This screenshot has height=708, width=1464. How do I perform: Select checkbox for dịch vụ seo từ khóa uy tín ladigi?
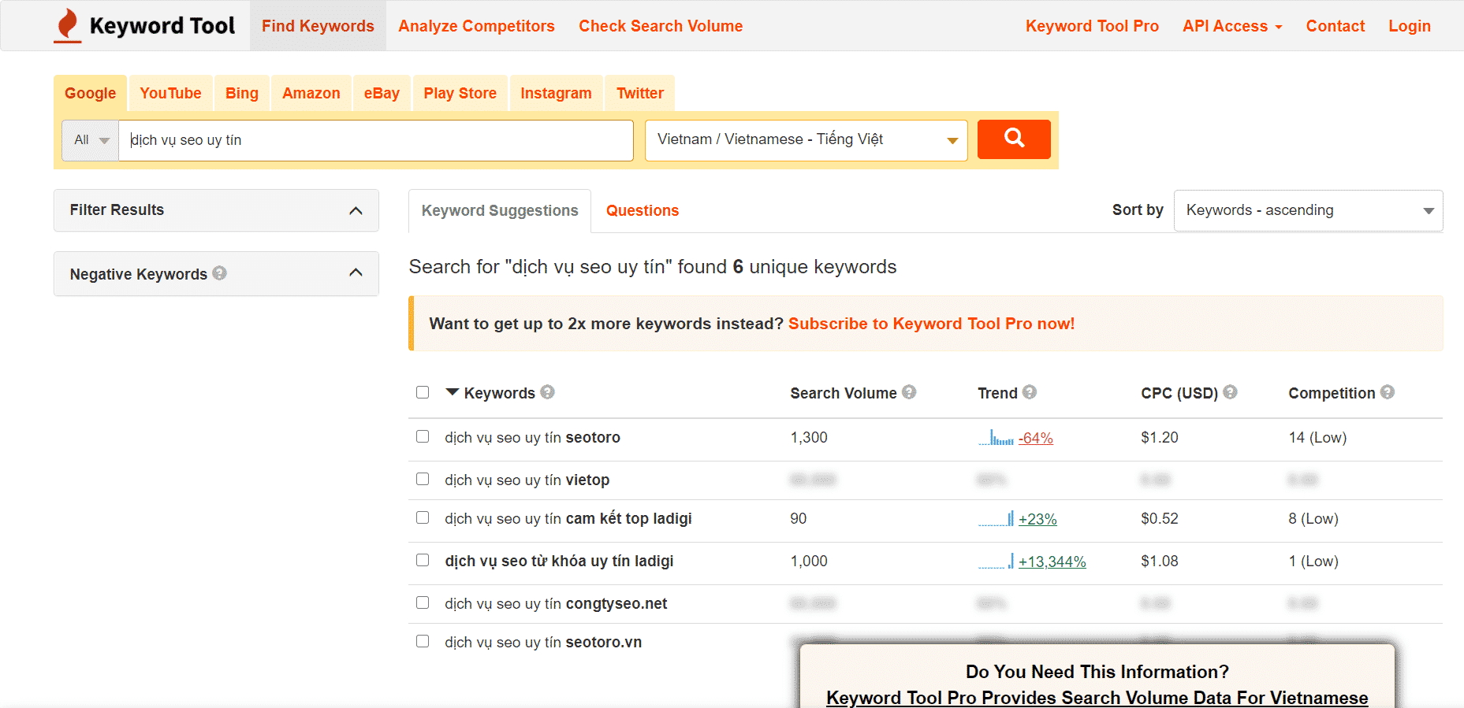click(423, 560)
